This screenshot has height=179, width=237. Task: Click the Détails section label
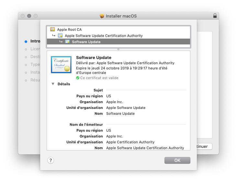64,84
